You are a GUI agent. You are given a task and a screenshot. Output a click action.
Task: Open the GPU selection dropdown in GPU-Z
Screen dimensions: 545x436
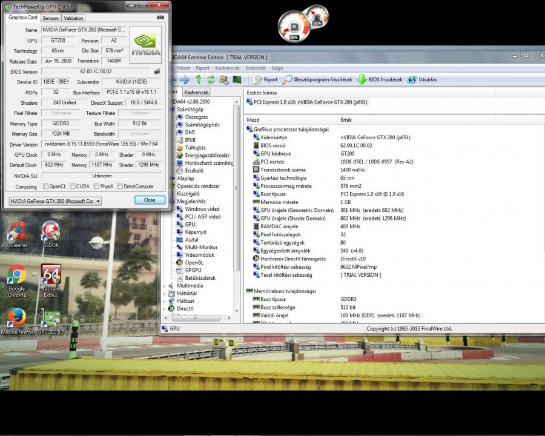point(55,201)
